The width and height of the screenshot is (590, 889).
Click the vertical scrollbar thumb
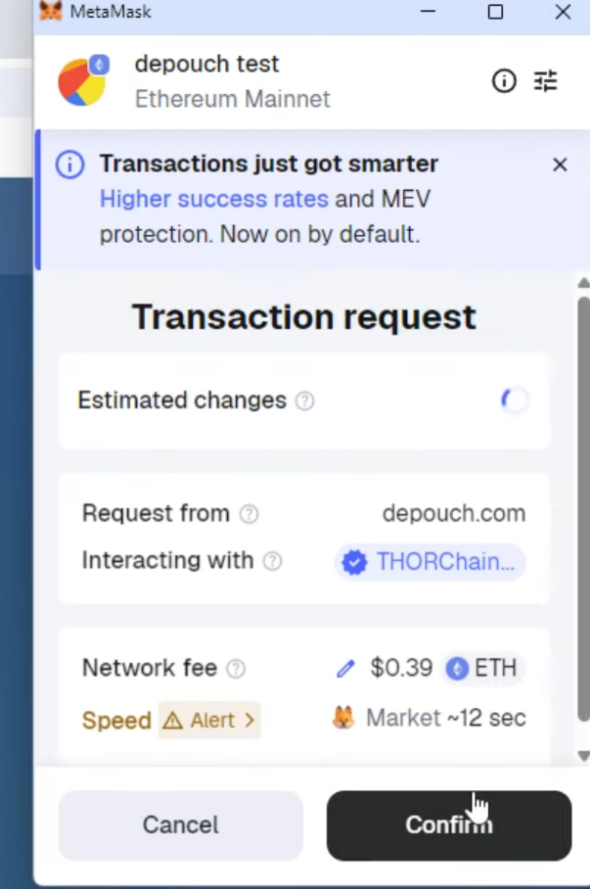[x=583, y=509]
